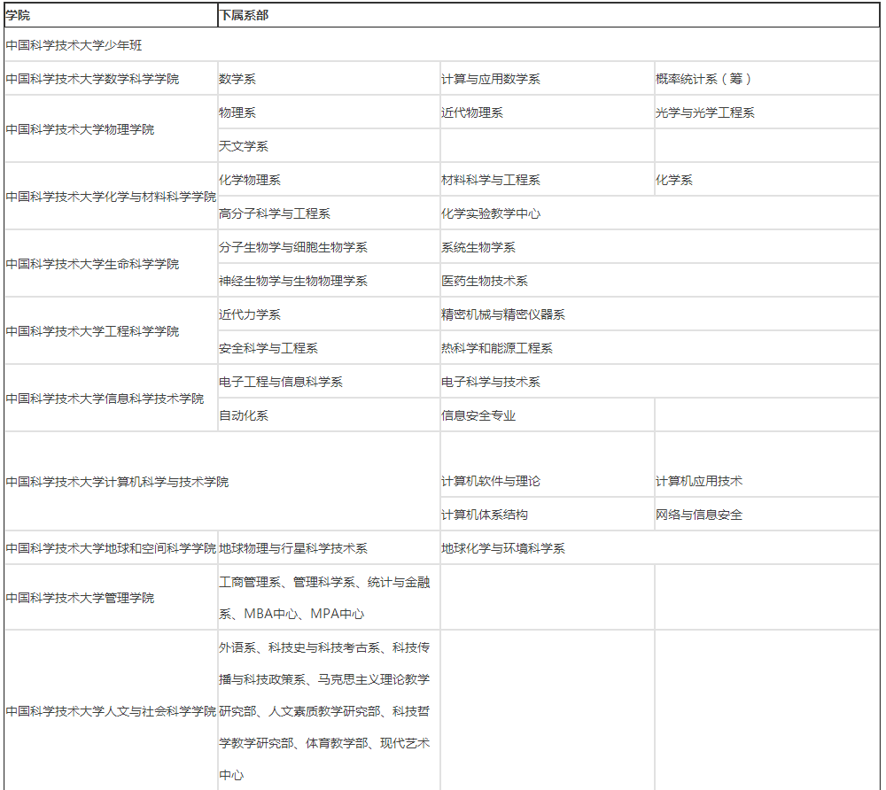
Task: Click 材料科学与工程系 cell
Action: [548, 180]
